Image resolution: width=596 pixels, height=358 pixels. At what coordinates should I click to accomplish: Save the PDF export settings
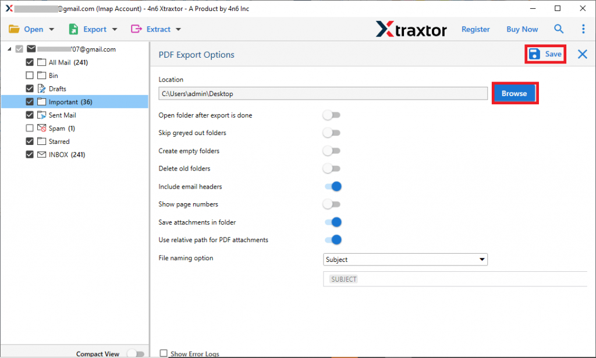pyautogui.click(x=545, y=54)
